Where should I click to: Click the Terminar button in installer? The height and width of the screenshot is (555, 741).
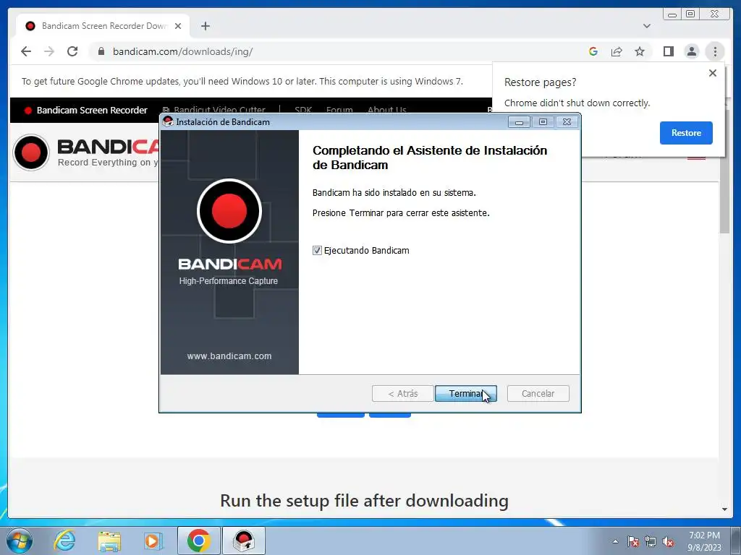pyautogui.click(x=465, y=393)
